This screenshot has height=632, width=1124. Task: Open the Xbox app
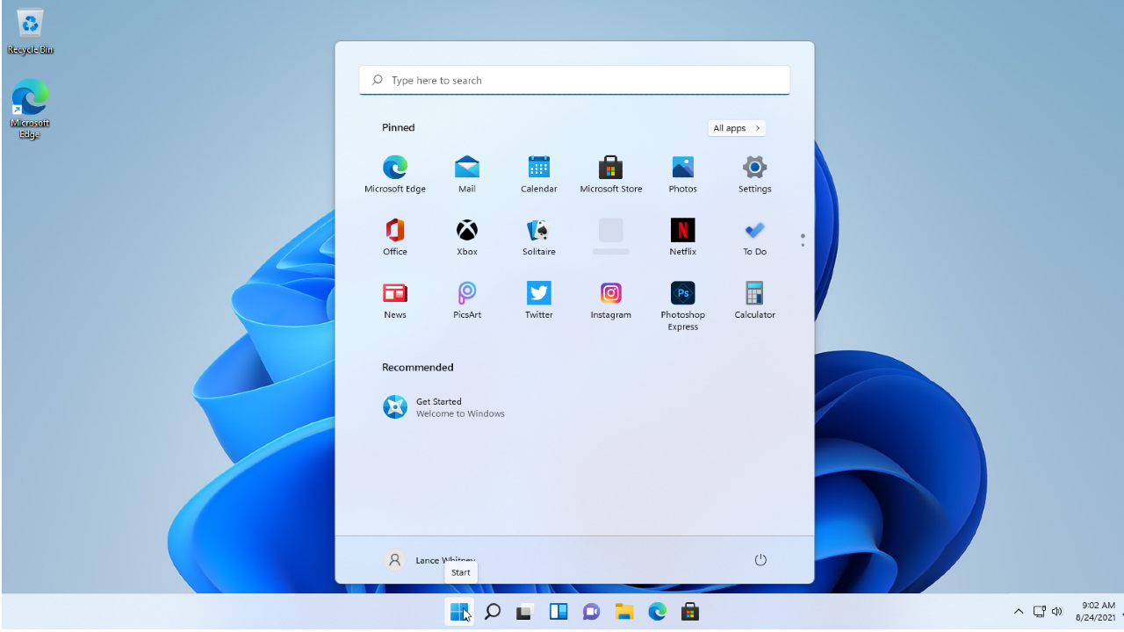[x=466, y=236]
